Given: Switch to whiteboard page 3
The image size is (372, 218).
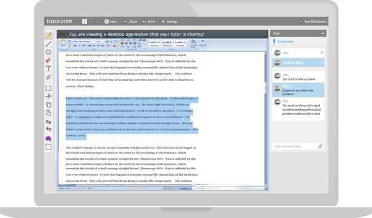Looking at the screenshot, I should click(97, 21).
